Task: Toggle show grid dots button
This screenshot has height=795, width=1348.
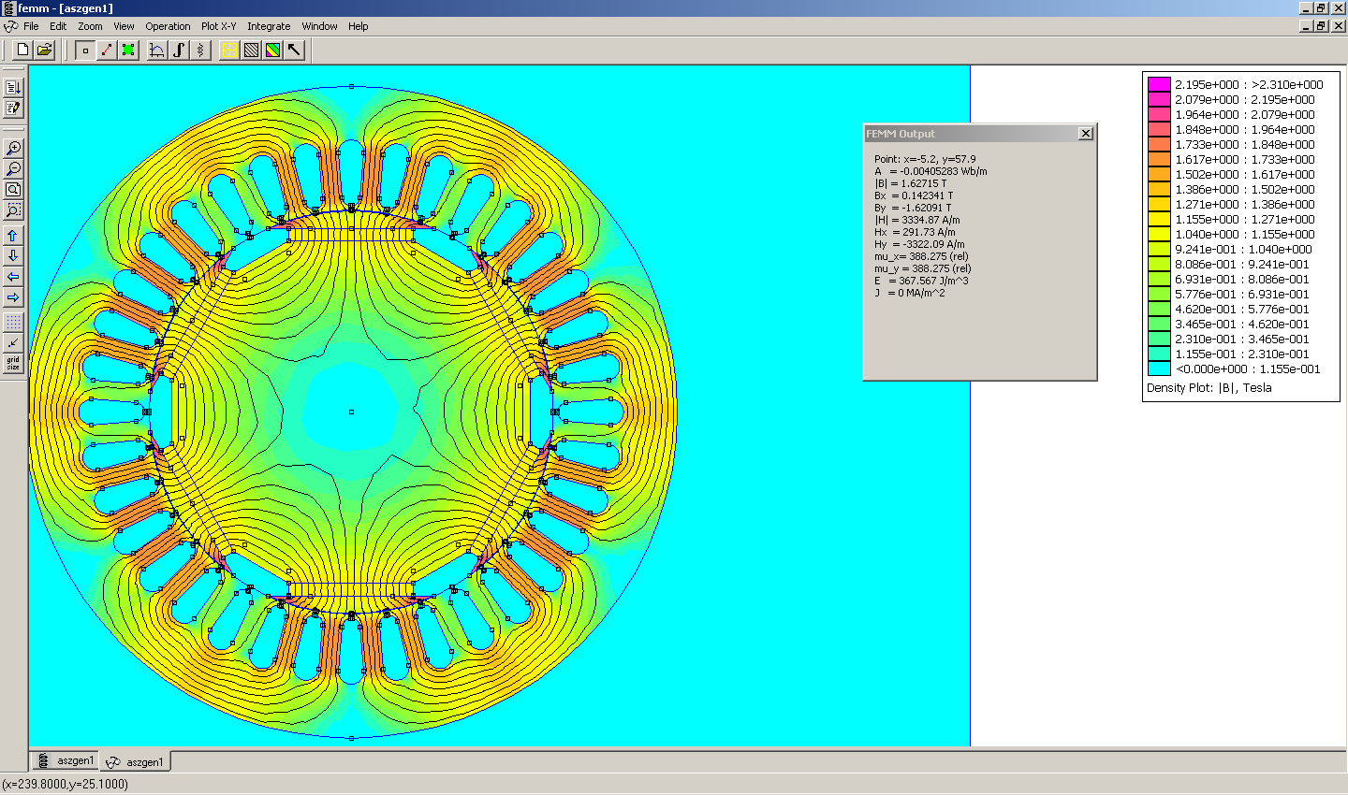Action: pyautogui.click(x=13, y=322)
